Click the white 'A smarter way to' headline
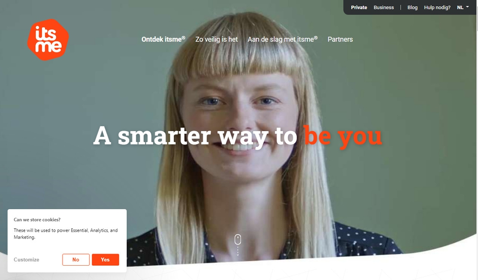The width and height of the screenshot is (478, 280). (x=195, y=136)
